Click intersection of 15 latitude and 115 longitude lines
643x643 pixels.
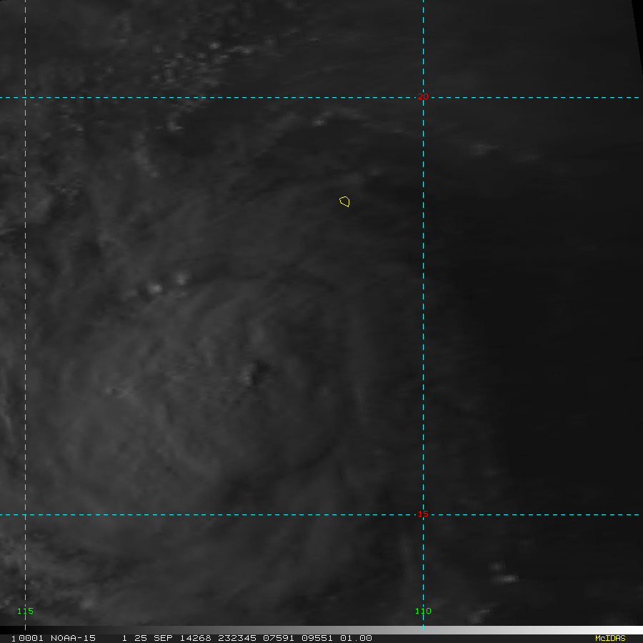click(26, 514)
